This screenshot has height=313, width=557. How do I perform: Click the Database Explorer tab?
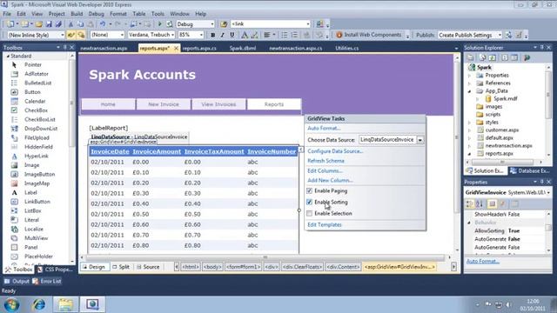click(x=530, y=170)
